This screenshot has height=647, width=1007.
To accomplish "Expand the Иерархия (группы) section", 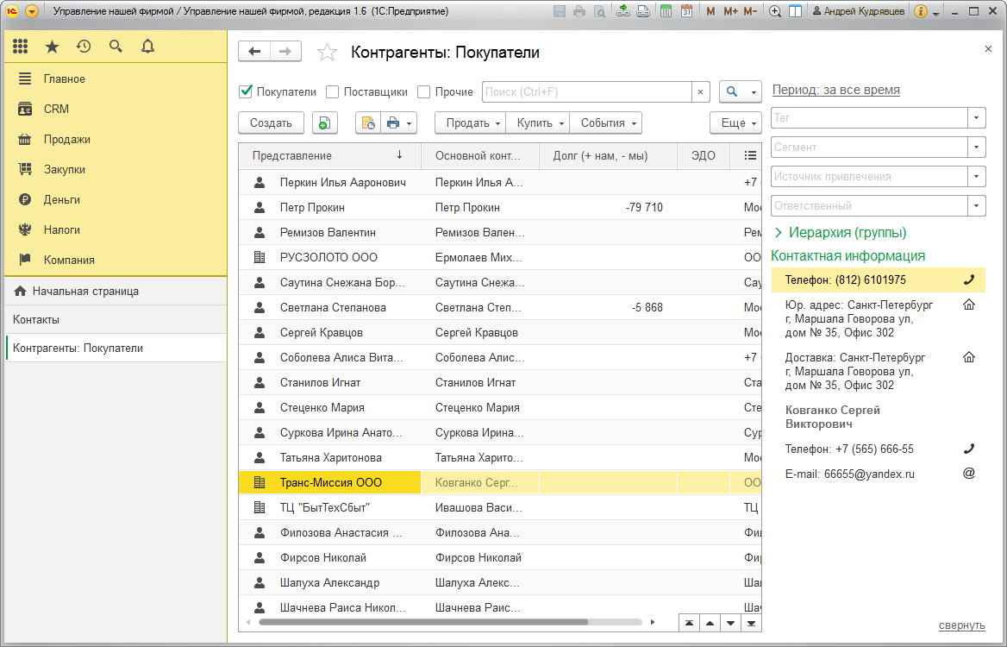I will click(x=840, y=233).
